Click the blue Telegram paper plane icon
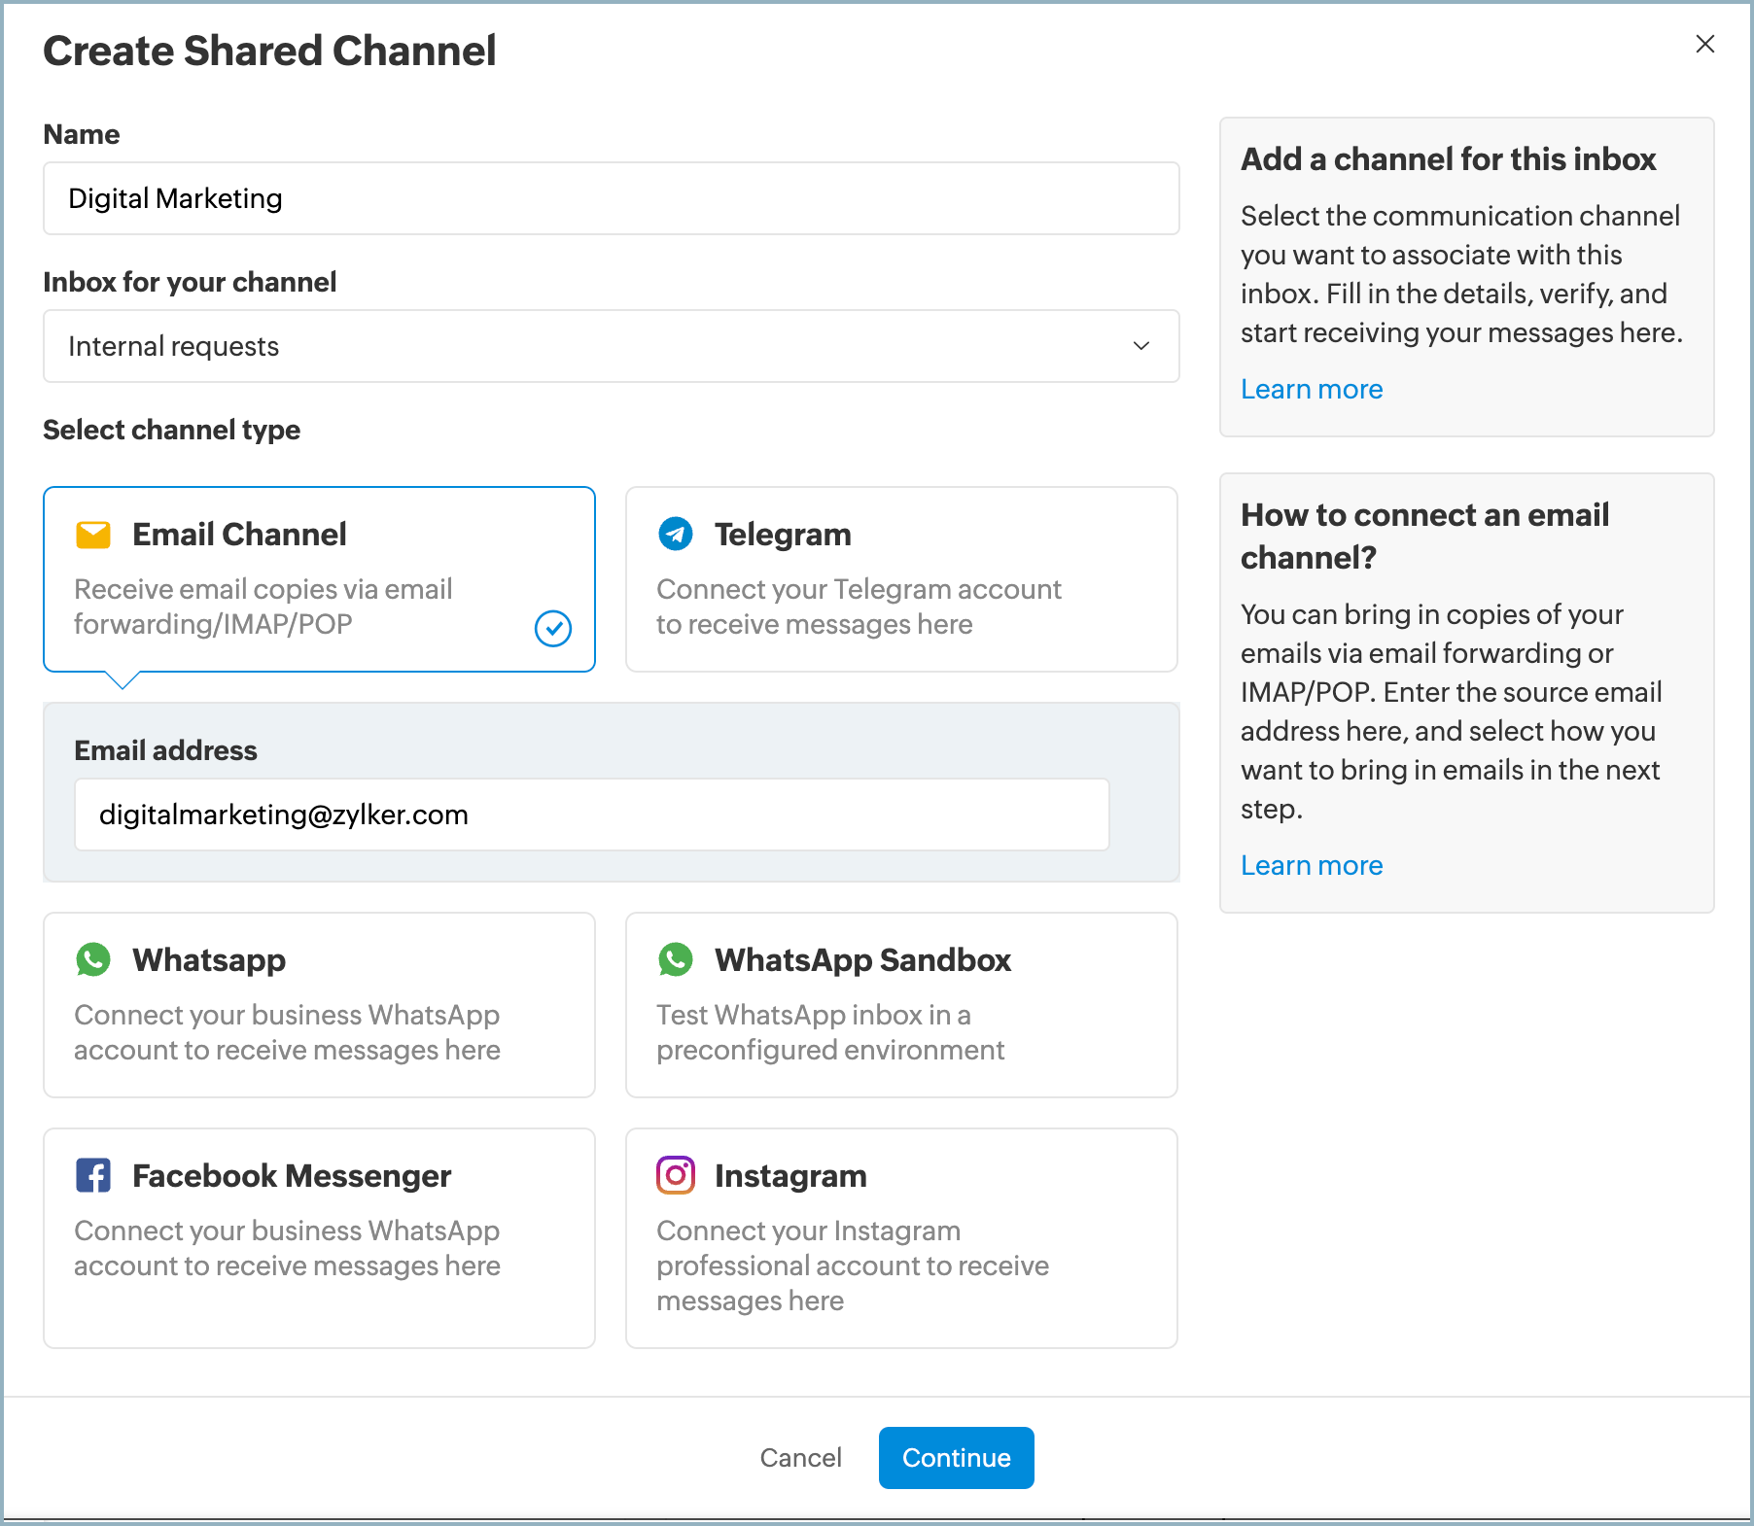This screenshot has height=1526, width=1754. tap(676, 534)
